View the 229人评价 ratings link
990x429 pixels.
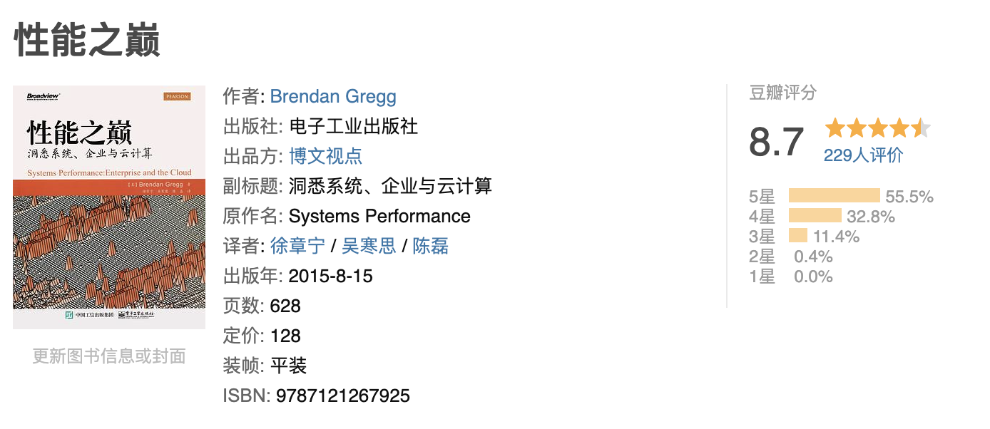pos(863,155)
